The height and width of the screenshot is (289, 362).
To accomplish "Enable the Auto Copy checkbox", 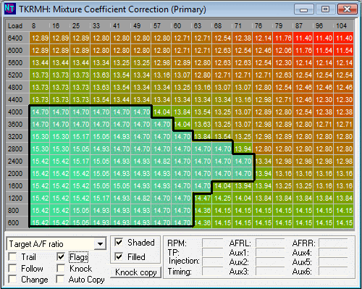I will point(61,279).
